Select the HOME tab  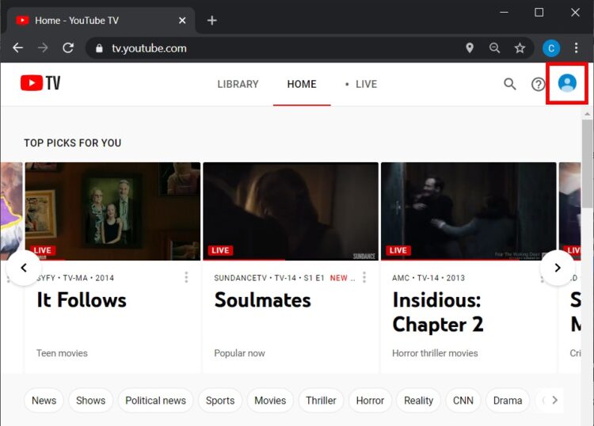[302, 84]
